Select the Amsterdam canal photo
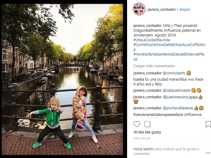Image resolution: width=211 pixels, height=158 pixels. coord(62,79)
